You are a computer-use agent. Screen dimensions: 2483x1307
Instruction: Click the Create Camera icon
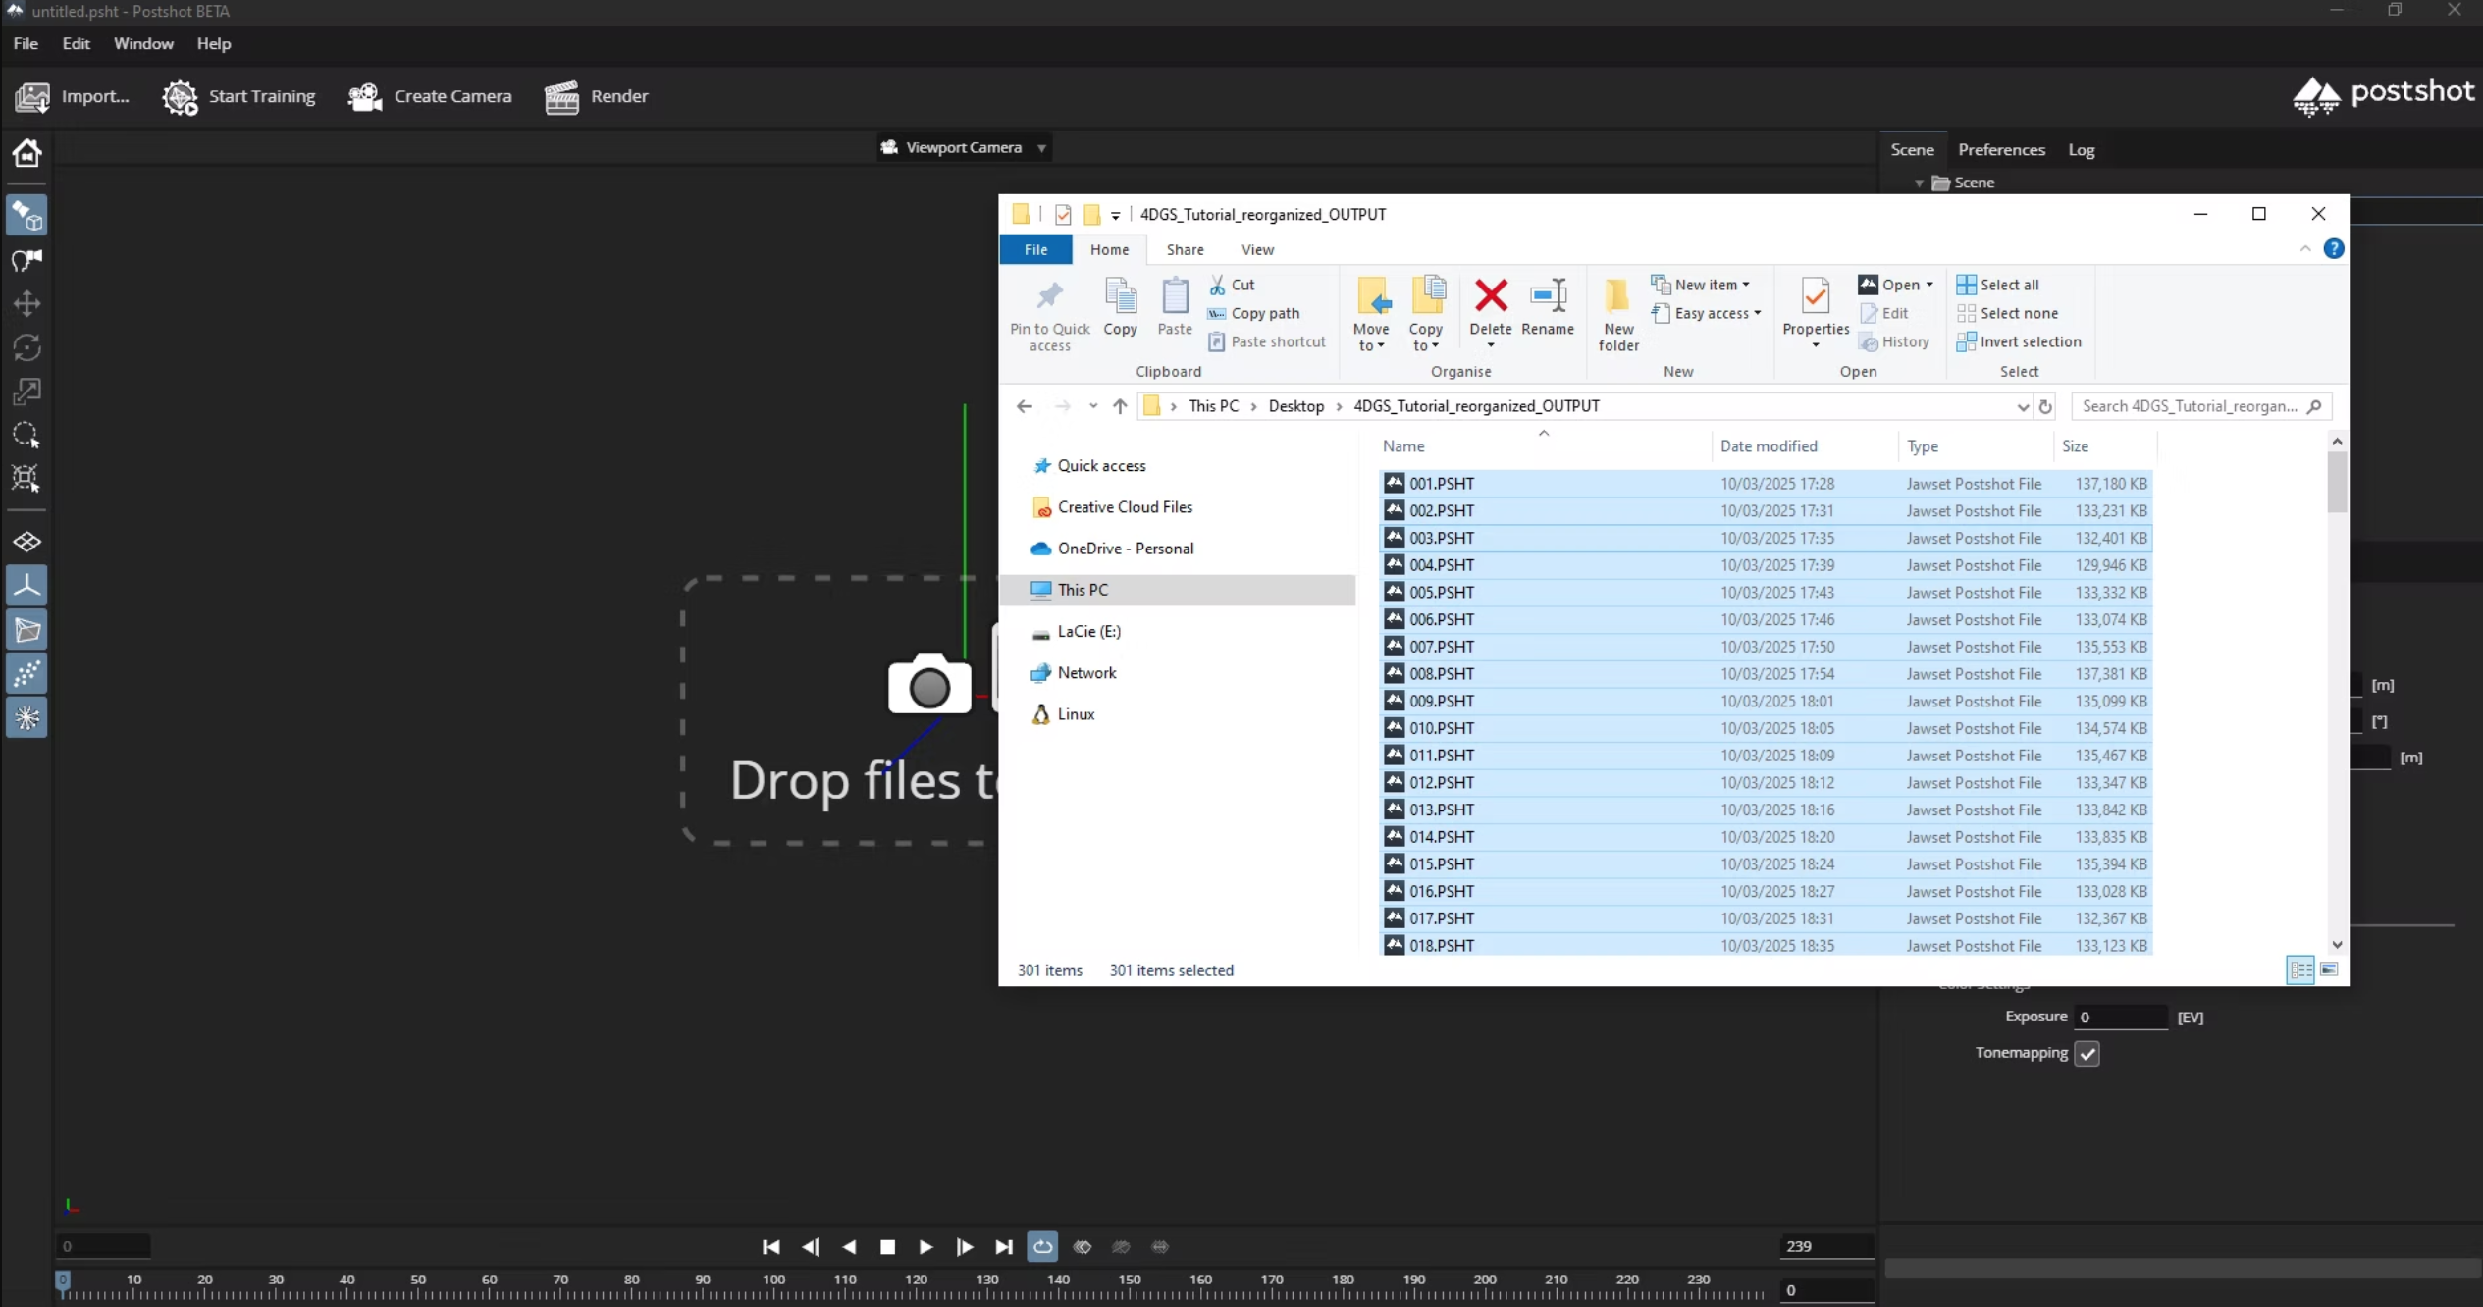click(365, 96)
